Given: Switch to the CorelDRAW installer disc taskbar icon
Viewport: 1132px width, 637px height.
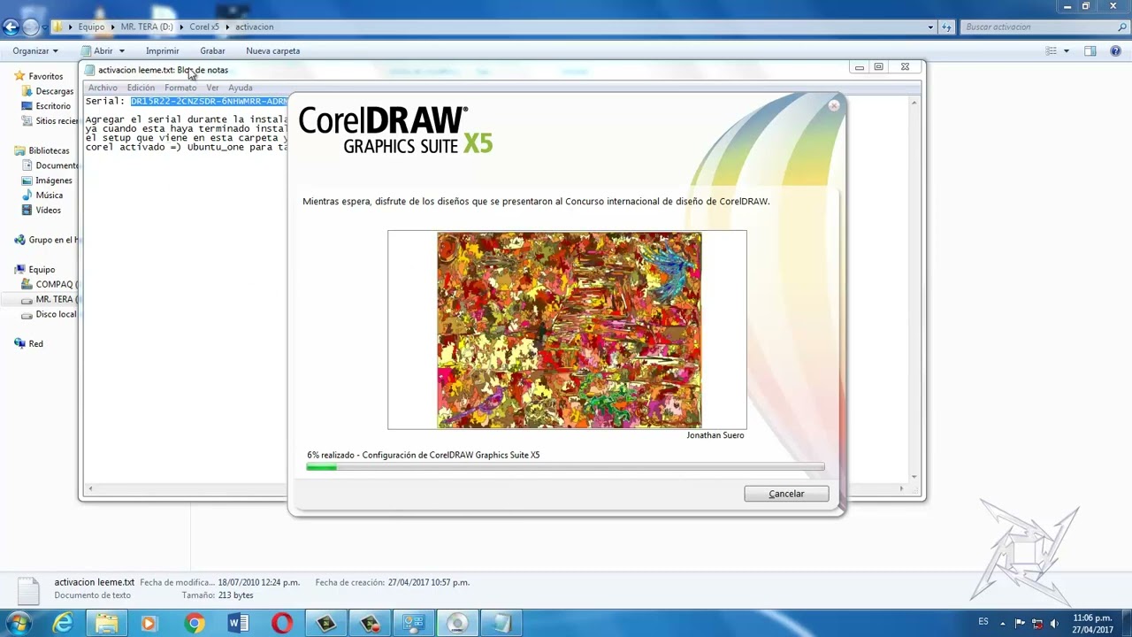Looking at the screenshot, I should (457, 624).
